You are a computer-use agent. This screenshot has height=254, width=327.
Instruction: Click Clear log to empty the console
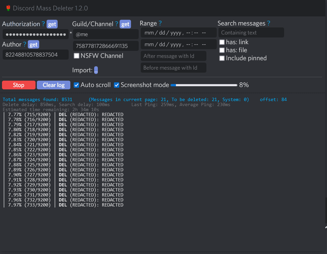pyautogui.click(x=53, y=85)
